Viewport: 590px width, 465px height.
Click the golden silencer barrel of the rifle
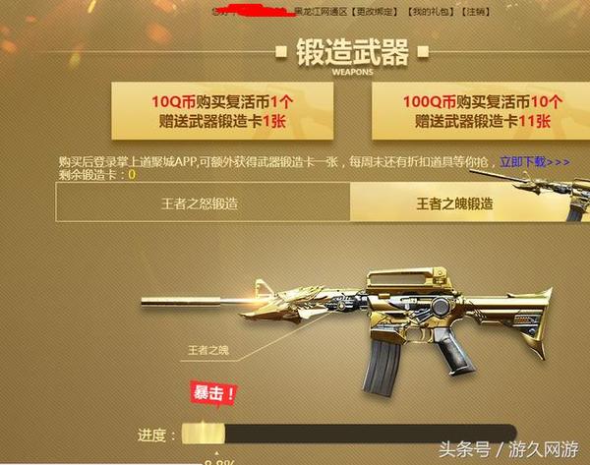point(181,301)
